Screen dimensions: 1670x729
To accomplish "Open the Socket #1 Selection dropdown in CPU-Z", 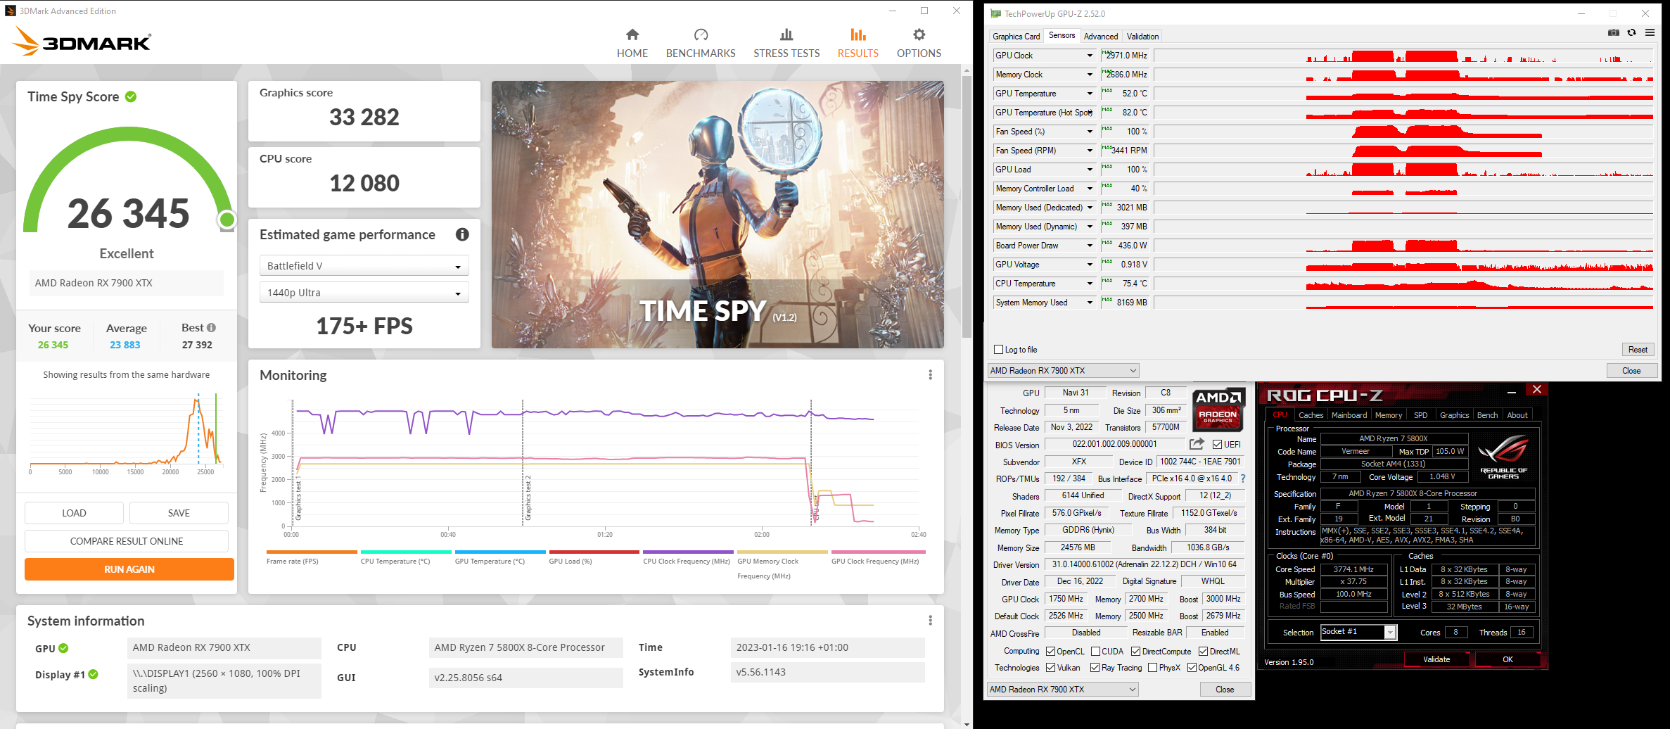I will (1358, 632).
